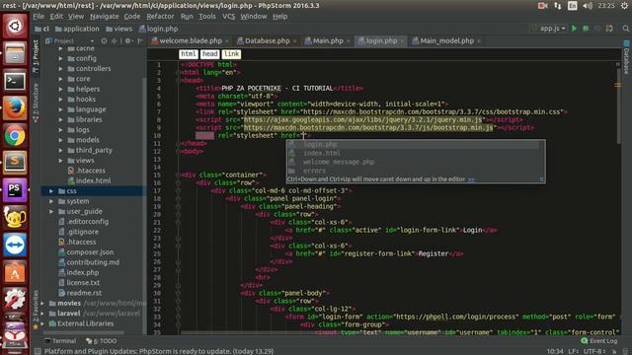Open Sublime Text from dock
Image resolution: width=632 pixels, height=355 pixels.
click(15, 163)
